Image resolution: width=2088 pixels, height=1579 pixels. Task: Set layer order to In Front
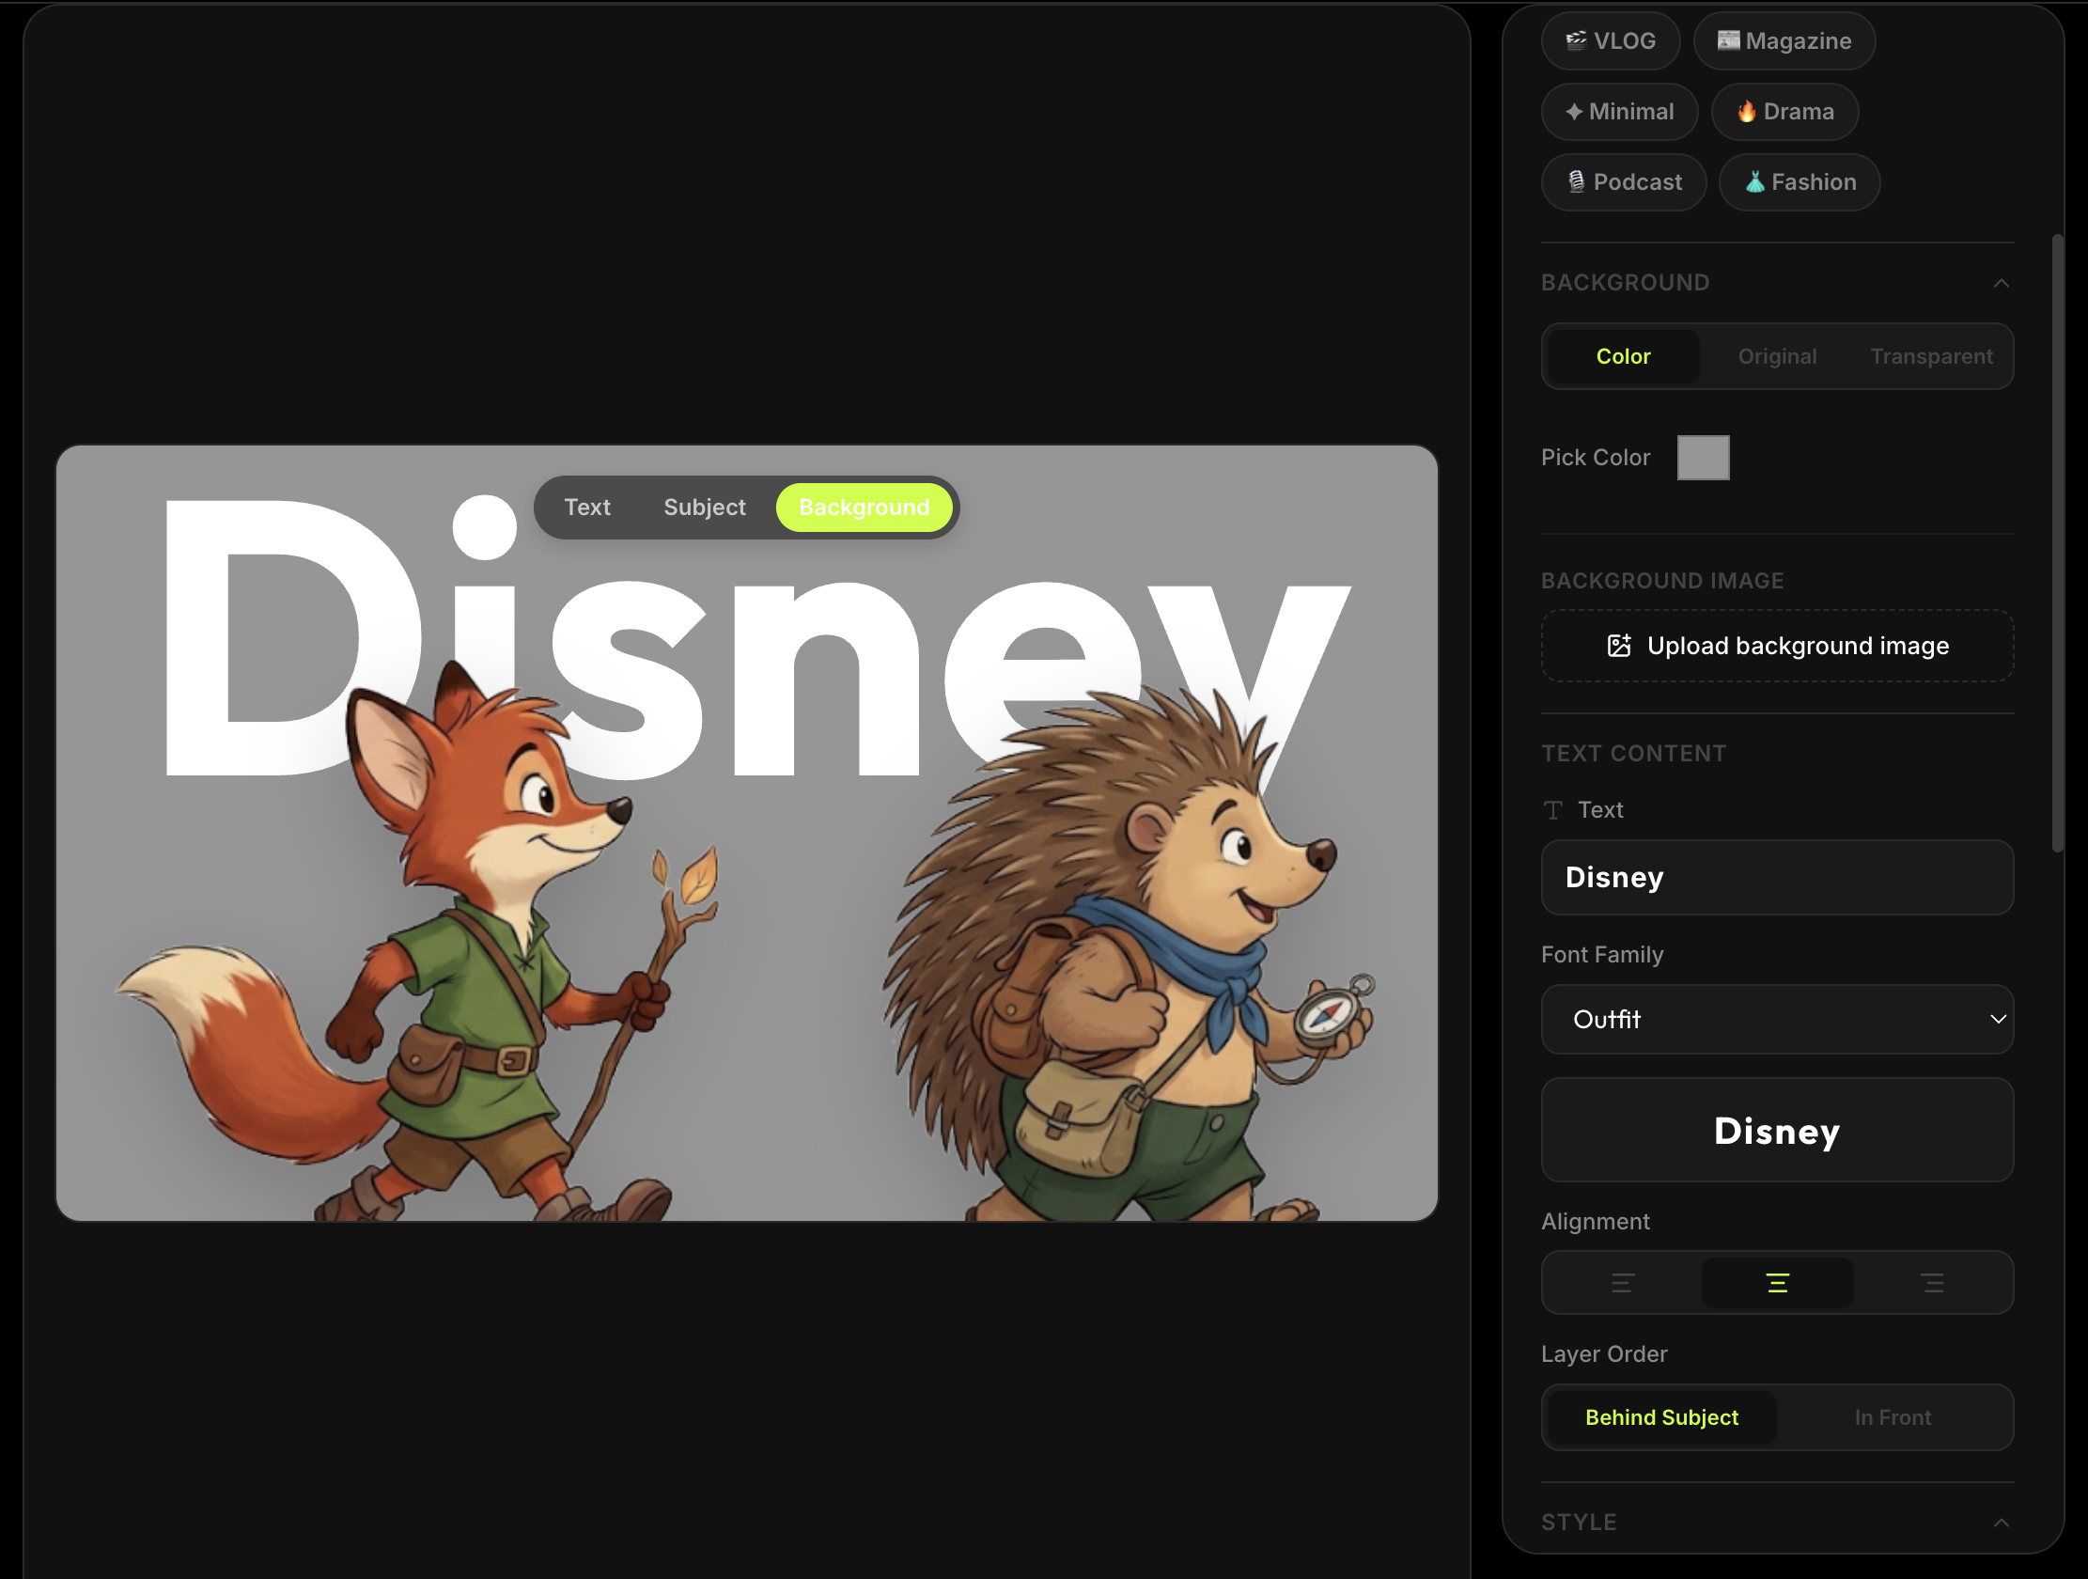coord(1893,1417)
